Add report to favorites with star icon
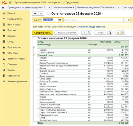The height and width of the screenshot is (126, 133). (48, 14)
